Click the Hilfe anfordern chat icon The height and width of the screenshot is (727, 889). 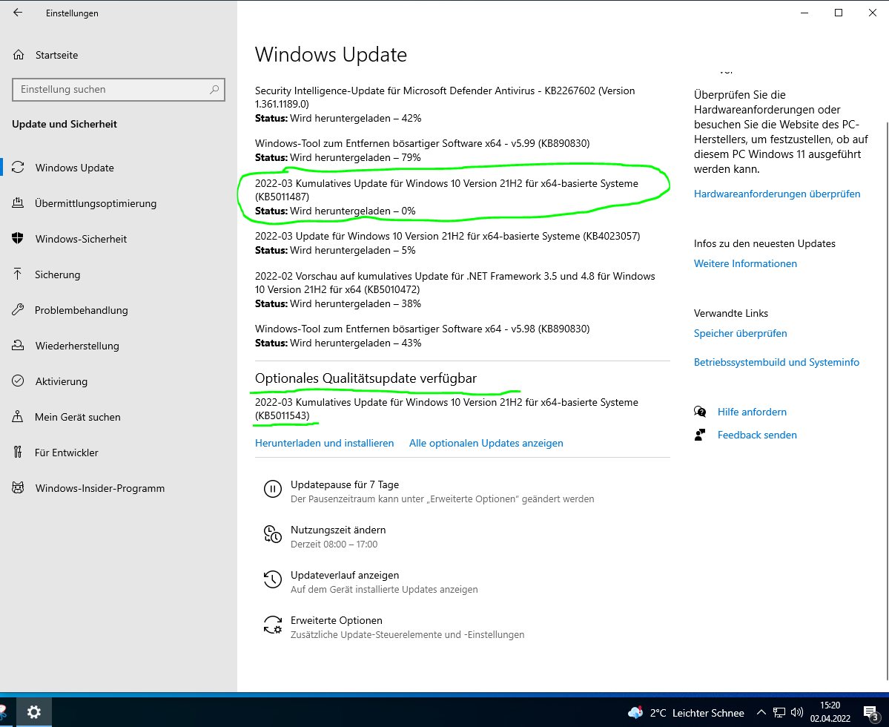coord(700,412)
